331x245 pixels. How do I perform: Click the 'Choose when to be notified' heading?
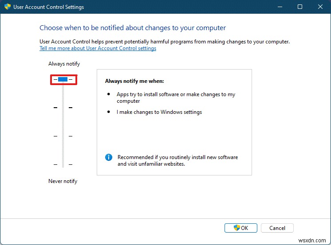click(x=133, y=28)
